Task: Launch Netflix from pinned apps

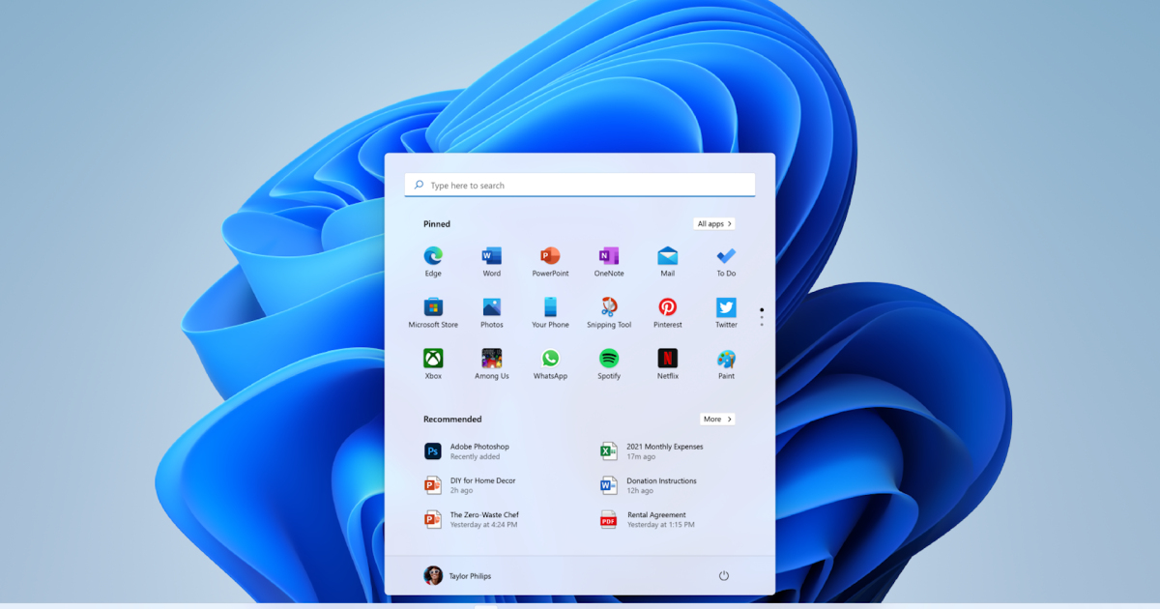Action: point(668,359)
